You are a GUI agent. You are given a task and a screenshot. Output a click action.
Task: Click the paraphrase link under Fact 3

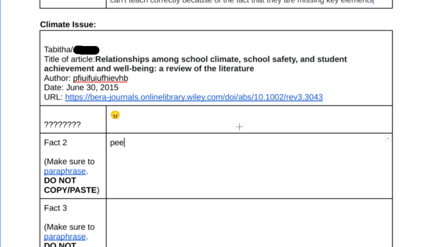click(x=65, y=236)
